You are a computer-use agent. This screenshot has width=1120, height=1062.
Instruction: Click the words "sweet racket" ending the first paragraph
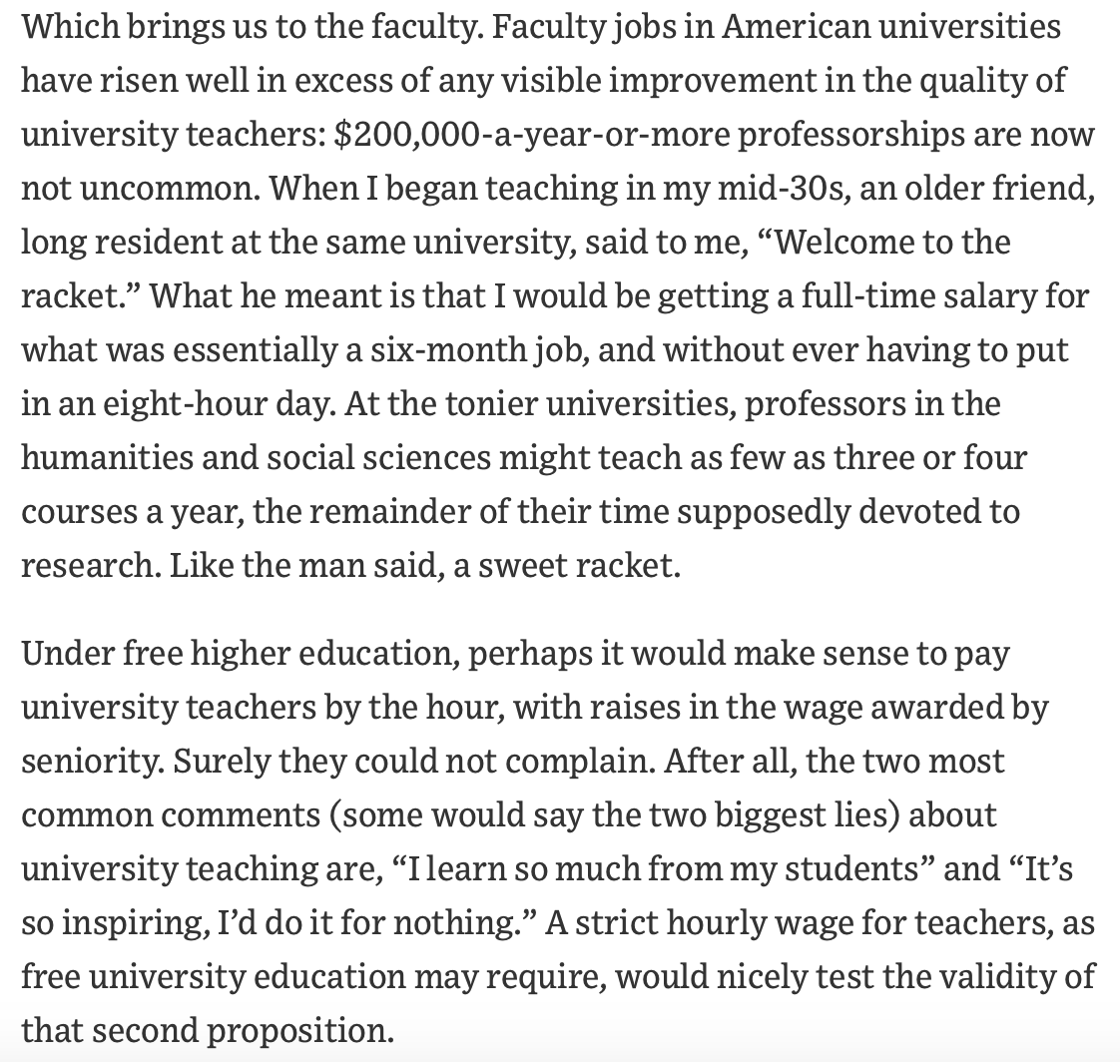pyautogui.click(x=576, y=566)
